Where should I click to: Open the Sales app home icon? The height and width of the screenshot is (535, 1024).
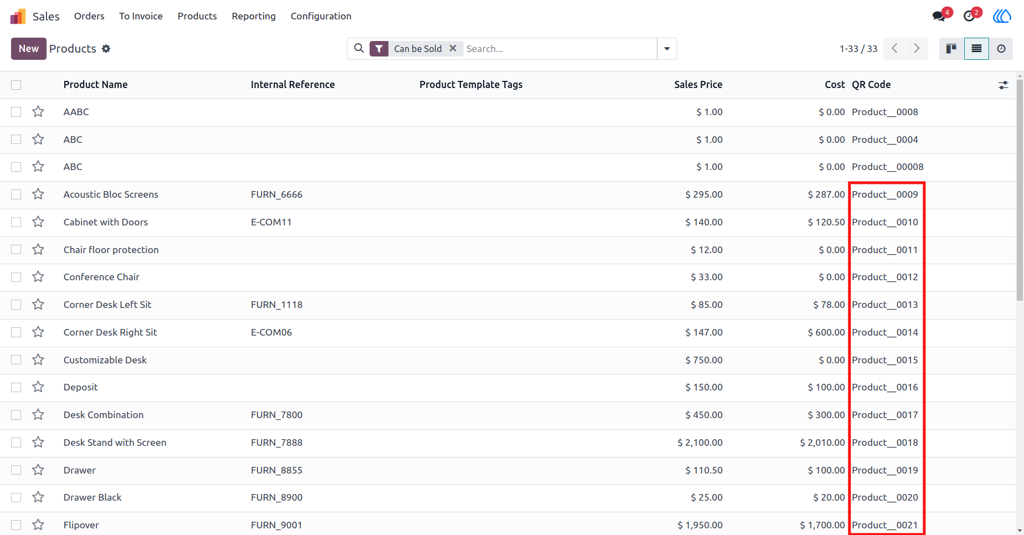tap(18, 16)
